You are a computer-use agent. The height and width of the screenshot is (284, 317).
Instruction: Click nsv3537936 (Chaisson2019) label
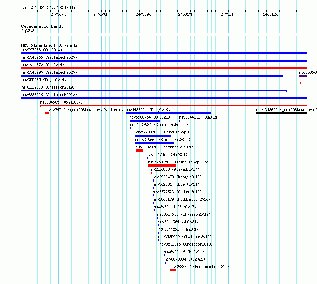tap(184, 214)
